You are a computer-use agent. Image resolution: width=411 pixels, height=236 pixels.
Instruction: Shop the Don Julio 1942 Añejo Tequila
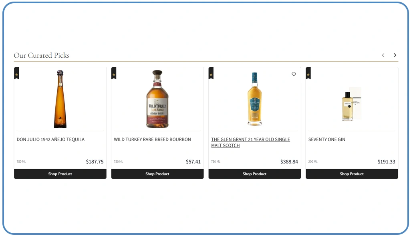point(60,174)
